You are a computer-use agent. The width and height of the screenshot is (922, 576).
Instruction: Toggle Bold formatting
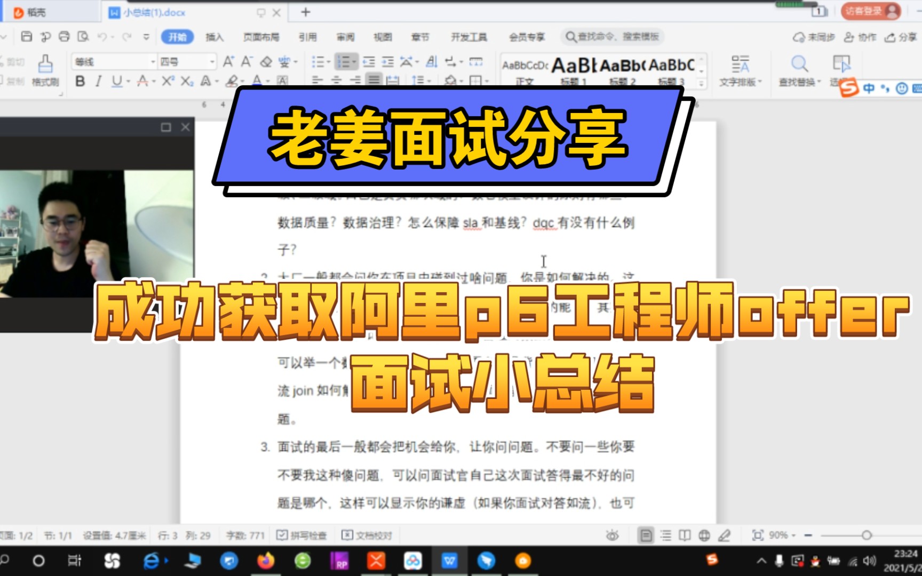pos(80,81)
